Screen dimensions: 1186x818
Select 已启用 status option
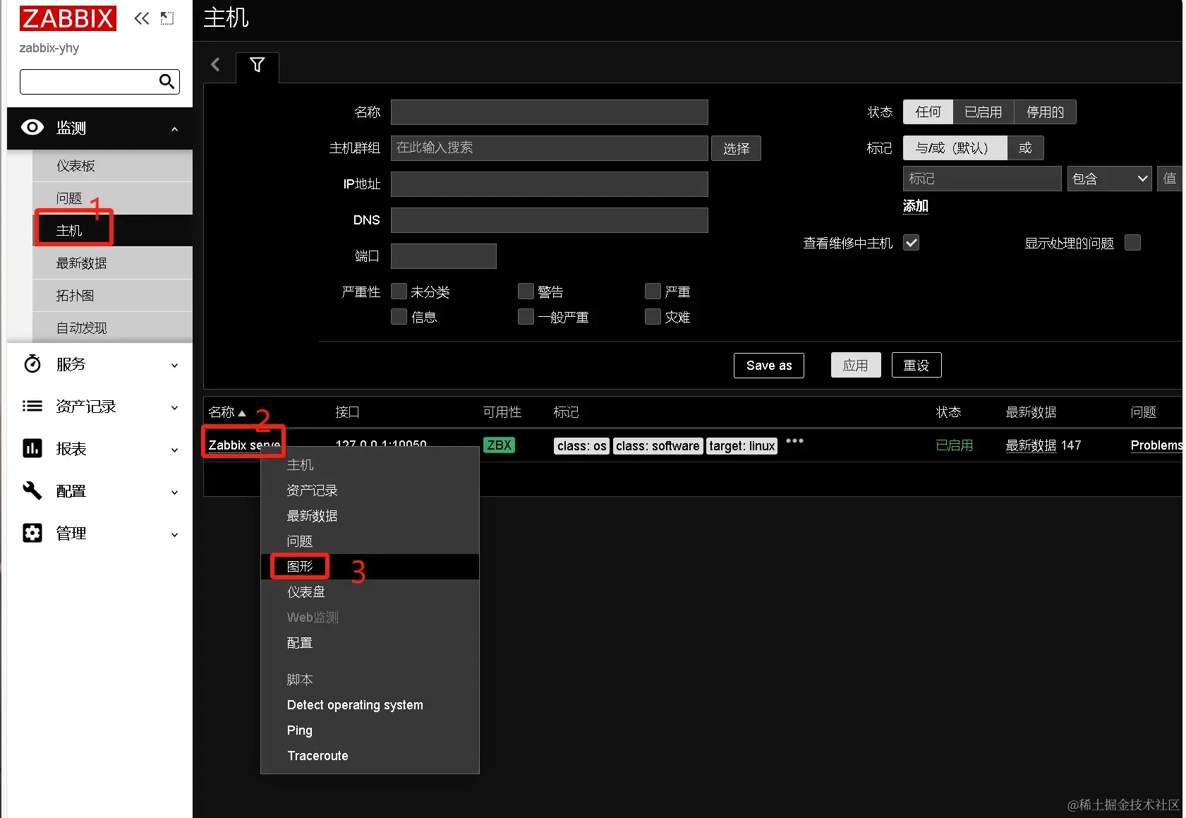tap(983, 112)
